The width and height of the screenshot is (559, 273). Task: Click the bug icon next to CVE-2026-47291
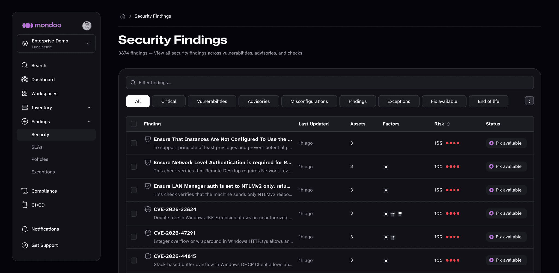tap(148, 233)
